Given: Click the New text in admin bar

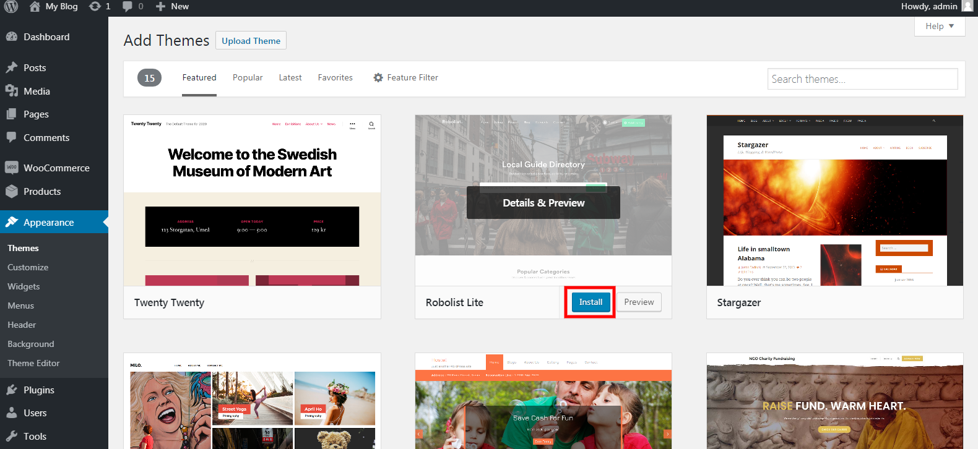Looking at the screenshot, I should (180, 6).
